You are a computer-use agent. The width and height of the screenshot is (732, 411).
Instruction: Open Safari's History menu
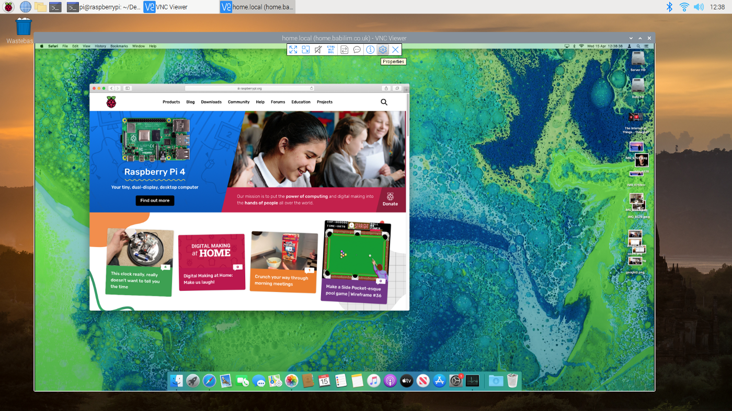point(100,45)
